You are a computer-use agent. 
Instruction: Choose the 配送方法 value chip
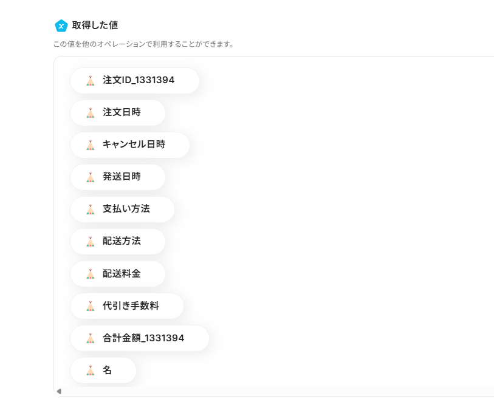[x=122, y=242]
